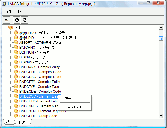This screenshot has height=128, width=167.
Task: Select @@UPID - フィールド更新 row
Action: (48, 38)
